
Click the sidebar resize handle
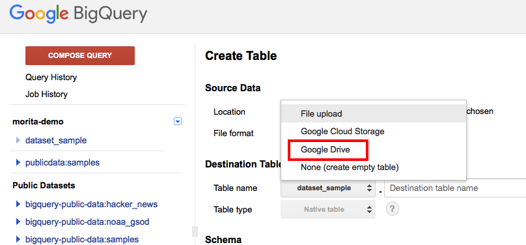tap(194, 231)
